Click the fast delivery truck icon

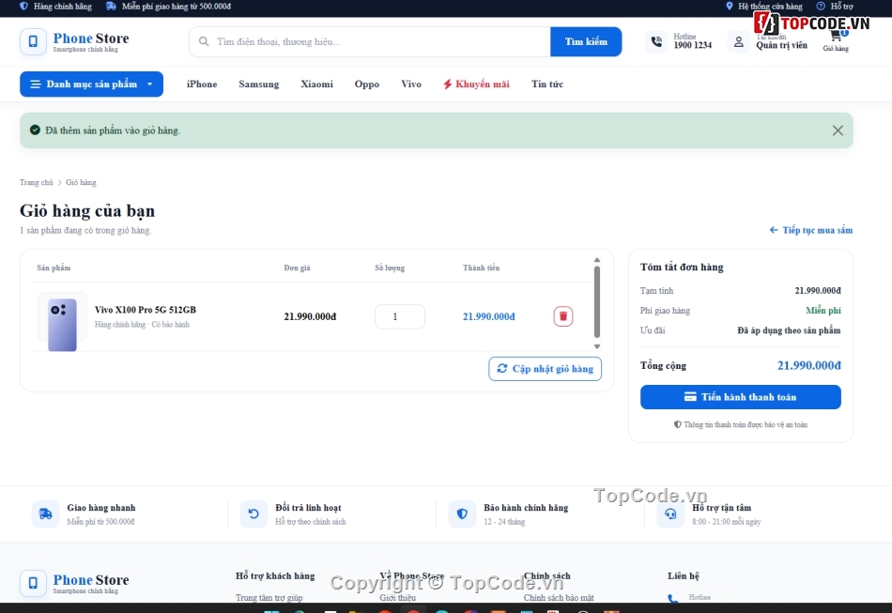(x=45, y=514)
